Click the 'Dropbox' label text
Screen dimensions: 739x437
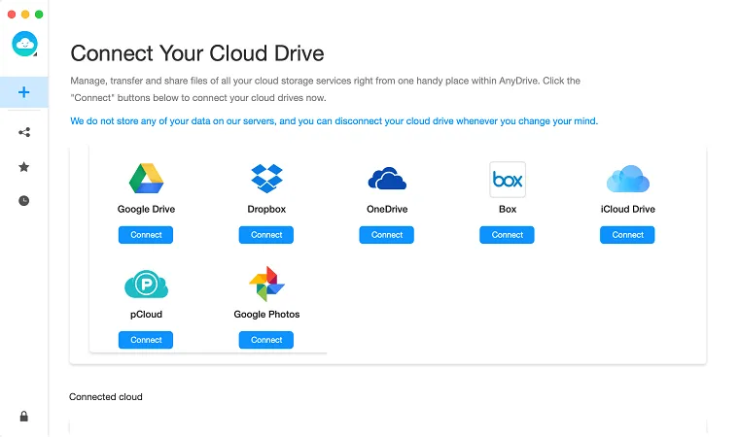pyautogui.click(x=266, y=209)
